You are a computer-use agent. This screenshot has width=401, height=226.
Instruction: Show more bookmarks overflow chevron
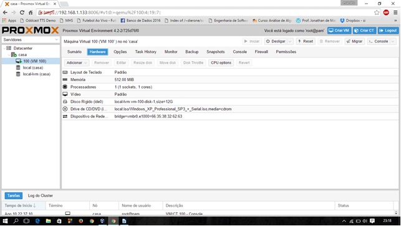[395, 21]
